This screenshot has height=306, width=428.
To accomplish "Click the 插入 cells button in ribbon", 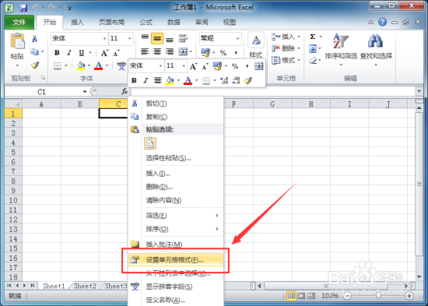I will [x=286, y=37].
